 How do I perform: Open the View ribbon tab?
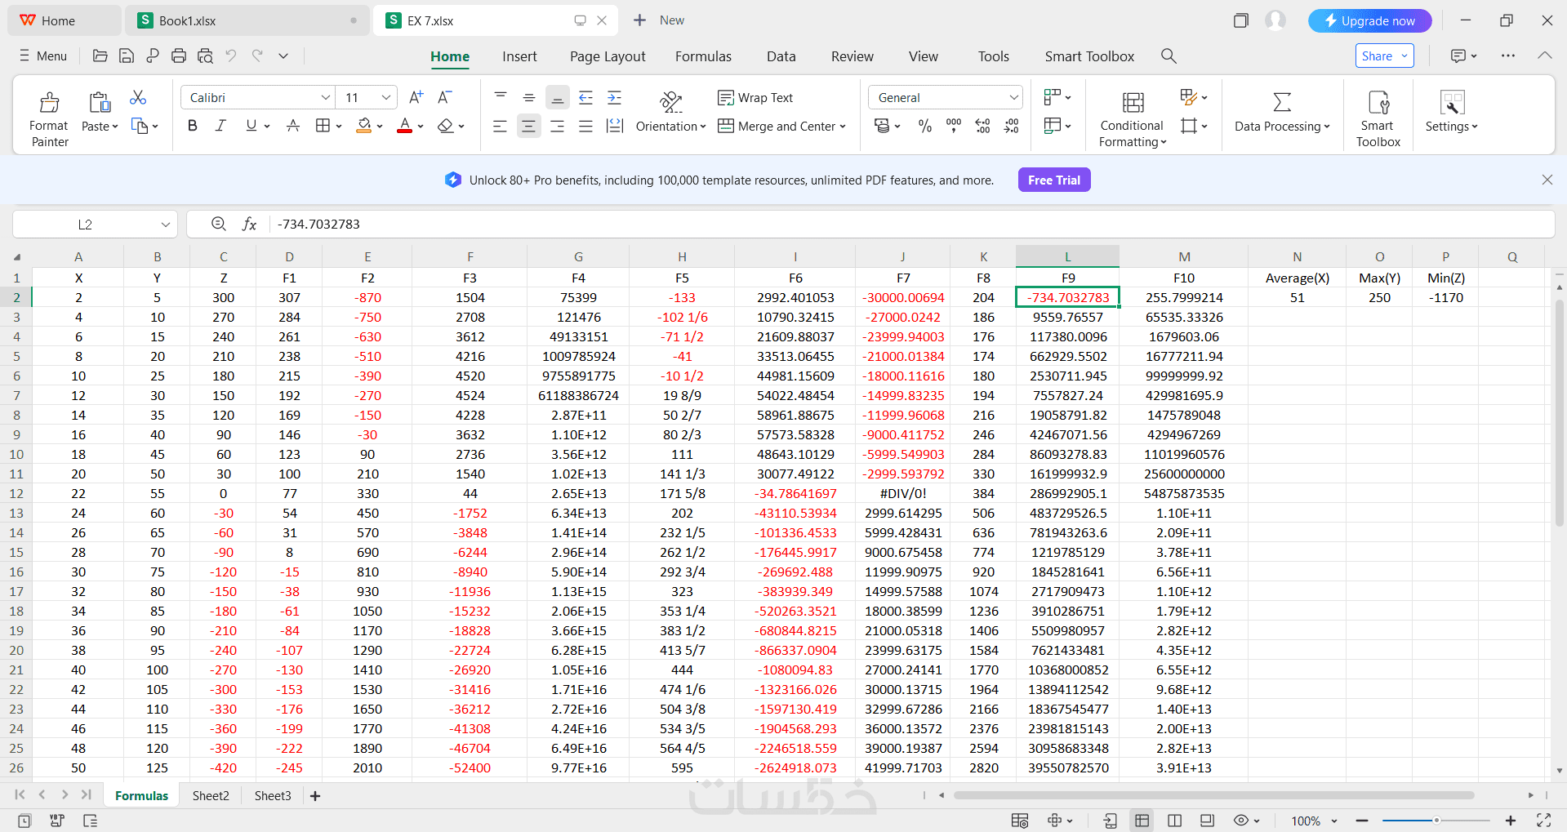[x=923, y=56]
